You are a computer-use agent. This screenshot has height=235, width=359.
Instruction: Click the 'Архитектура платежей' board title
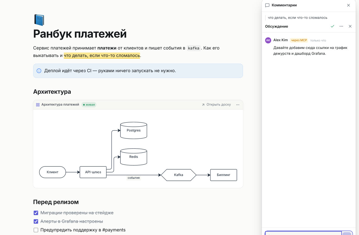[60, 105]
